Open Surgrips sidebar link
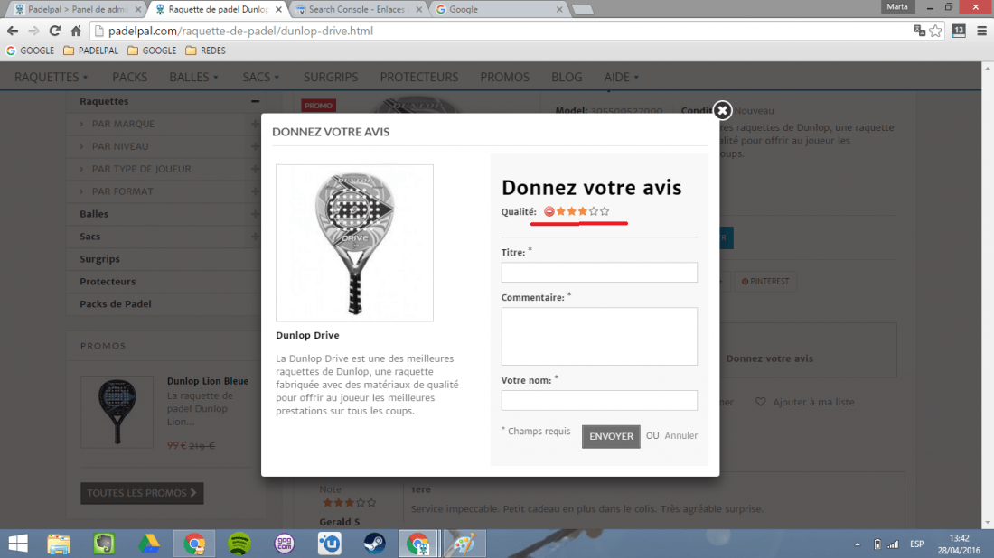The image size is (994, 558). [x=99, y=259]
